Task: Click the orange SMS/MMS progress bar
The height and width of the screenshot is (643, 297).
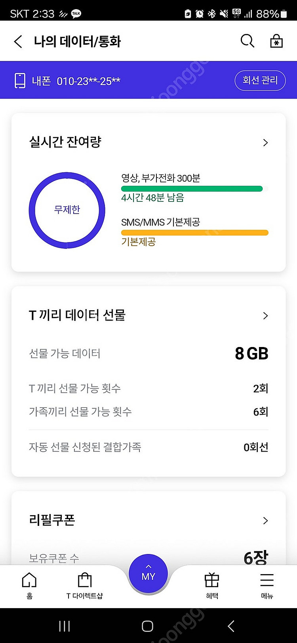Action: [194, 233]
